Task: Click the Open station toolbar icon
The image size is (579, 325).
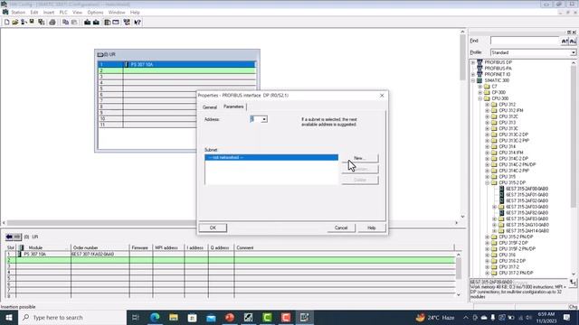Action: 14,22
